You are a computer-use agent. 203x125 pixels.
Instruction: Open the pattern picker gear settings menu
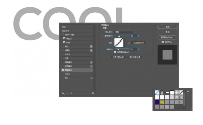(x=188, y=91)
